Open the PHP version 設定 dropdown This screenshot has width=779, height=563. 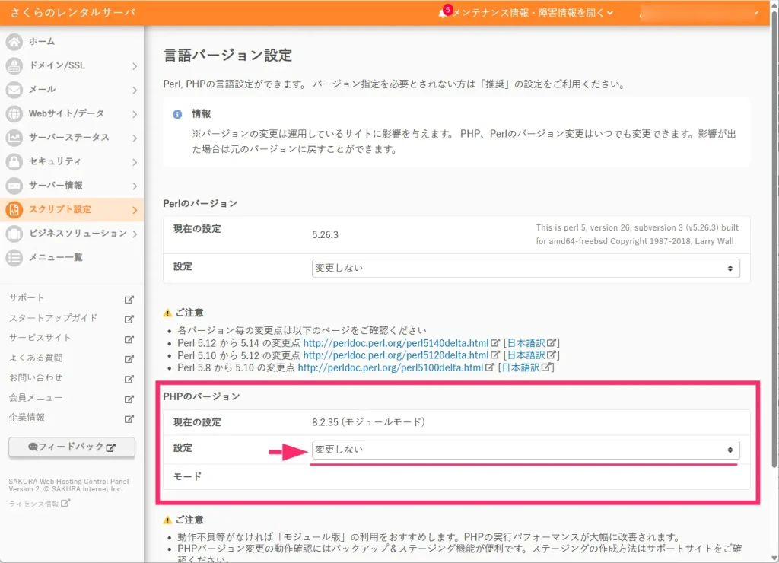click(526, 450)
